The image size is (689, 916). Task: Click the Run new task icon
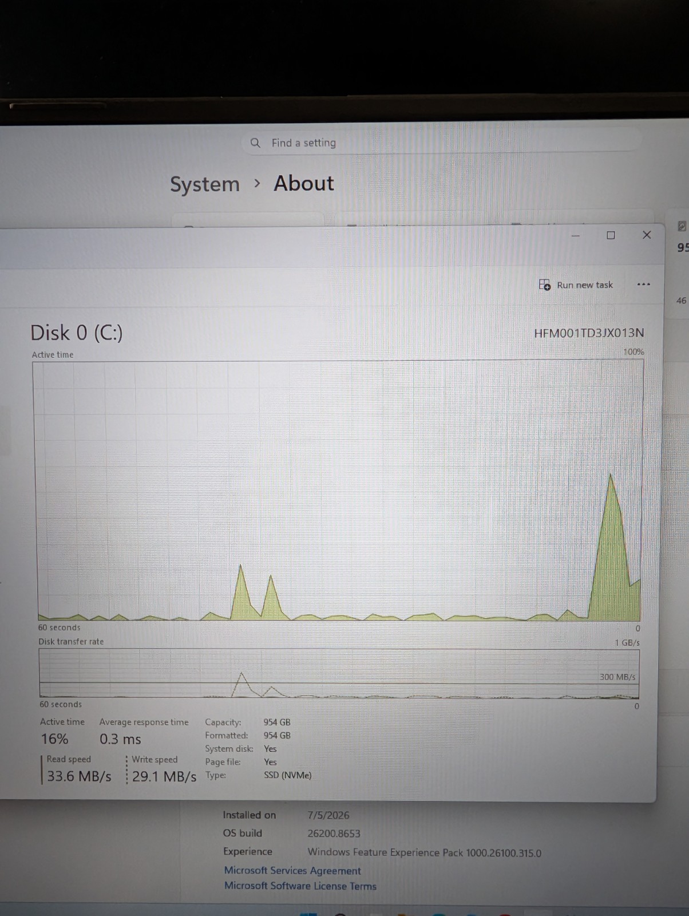545,285
